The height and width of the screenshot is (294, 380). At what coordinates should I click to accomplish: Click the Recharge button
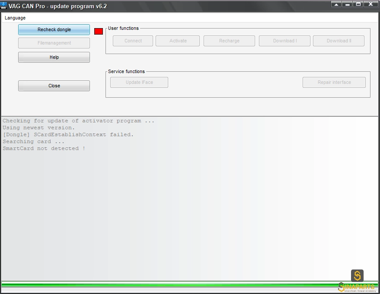pyautogui.click(x=229, y=41)
